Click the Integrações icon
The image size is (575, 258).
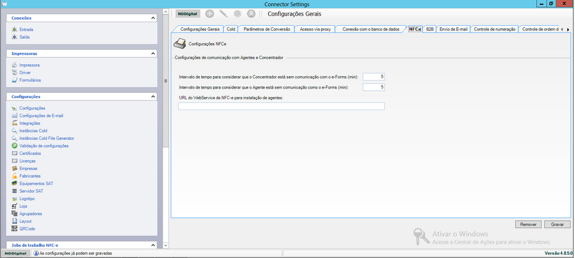14,123
